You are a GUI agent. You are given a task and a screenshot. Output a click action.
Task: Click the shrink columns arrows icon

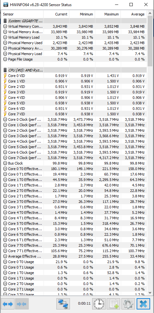pyautogui.click(x=22, y=304)
